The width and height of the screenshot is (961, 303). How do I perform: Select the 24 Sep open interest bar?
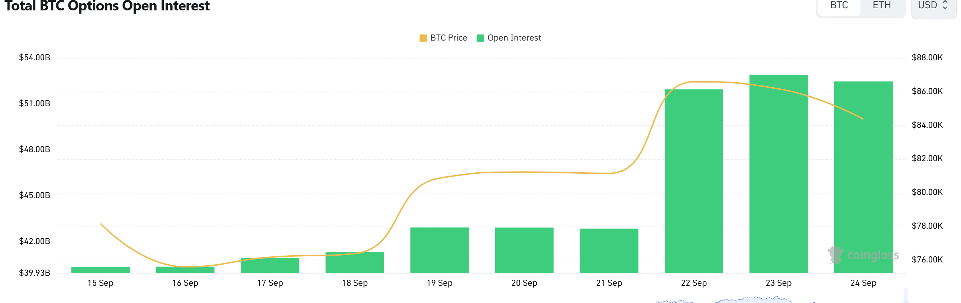point(863,177)
